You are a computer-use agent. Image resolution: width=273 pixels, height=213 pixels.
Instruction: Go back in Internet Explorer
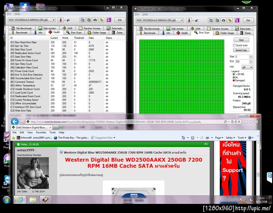point(15,121)
